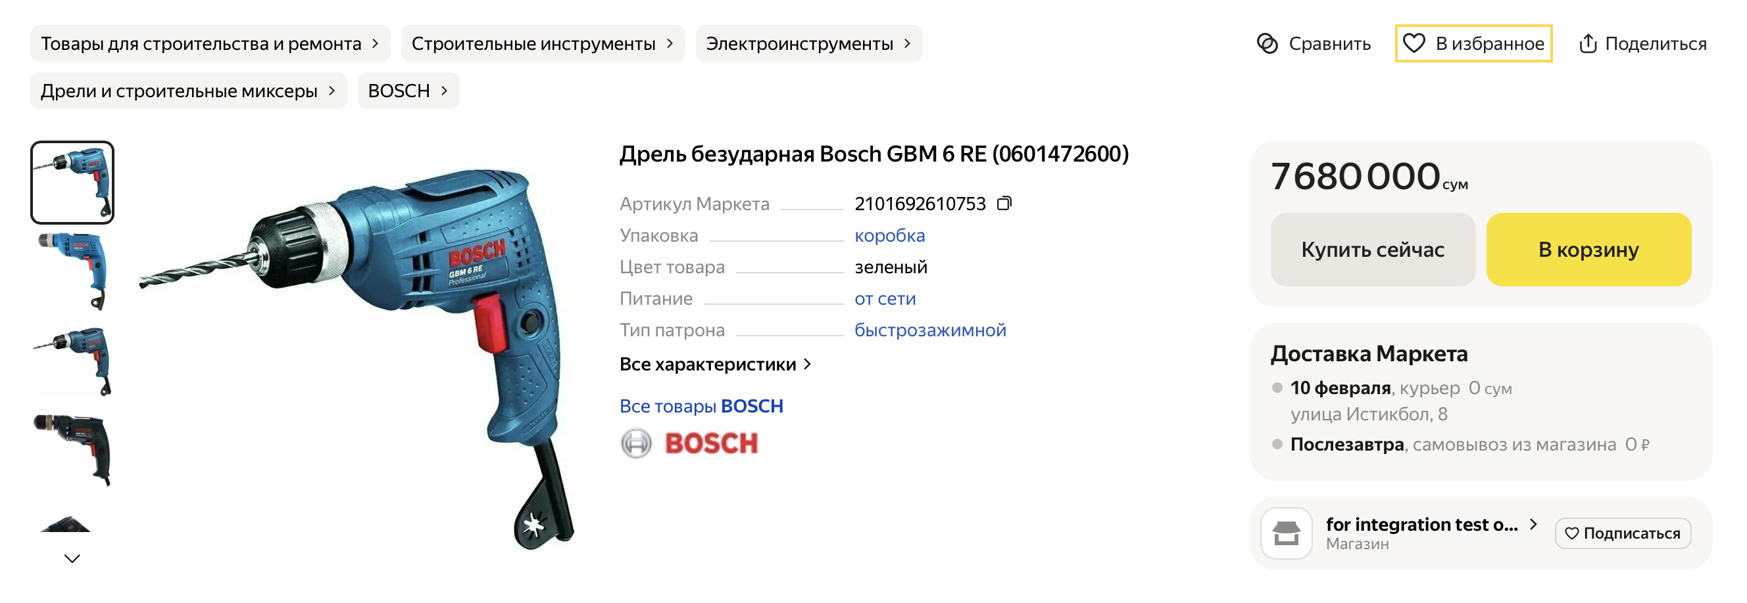Open the 'for integration test' store chevron

point(1533,524)
